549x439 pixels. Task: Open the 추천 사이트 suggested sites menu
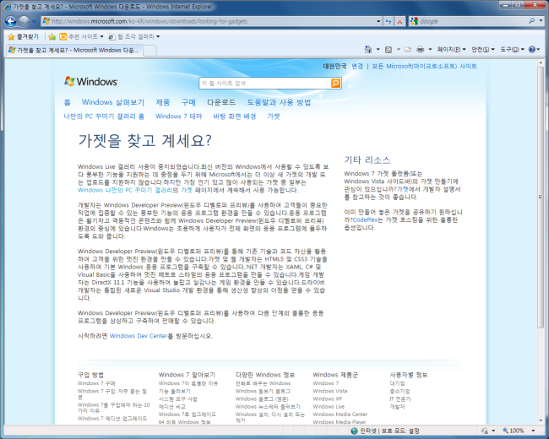[x=81, y=36]
